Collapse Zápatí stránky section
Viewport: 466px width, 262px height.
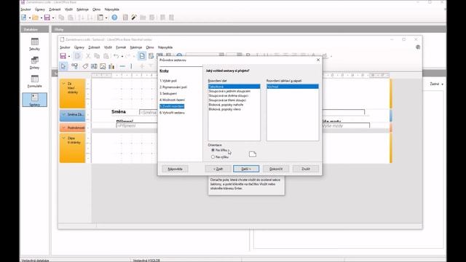point(63,138)
